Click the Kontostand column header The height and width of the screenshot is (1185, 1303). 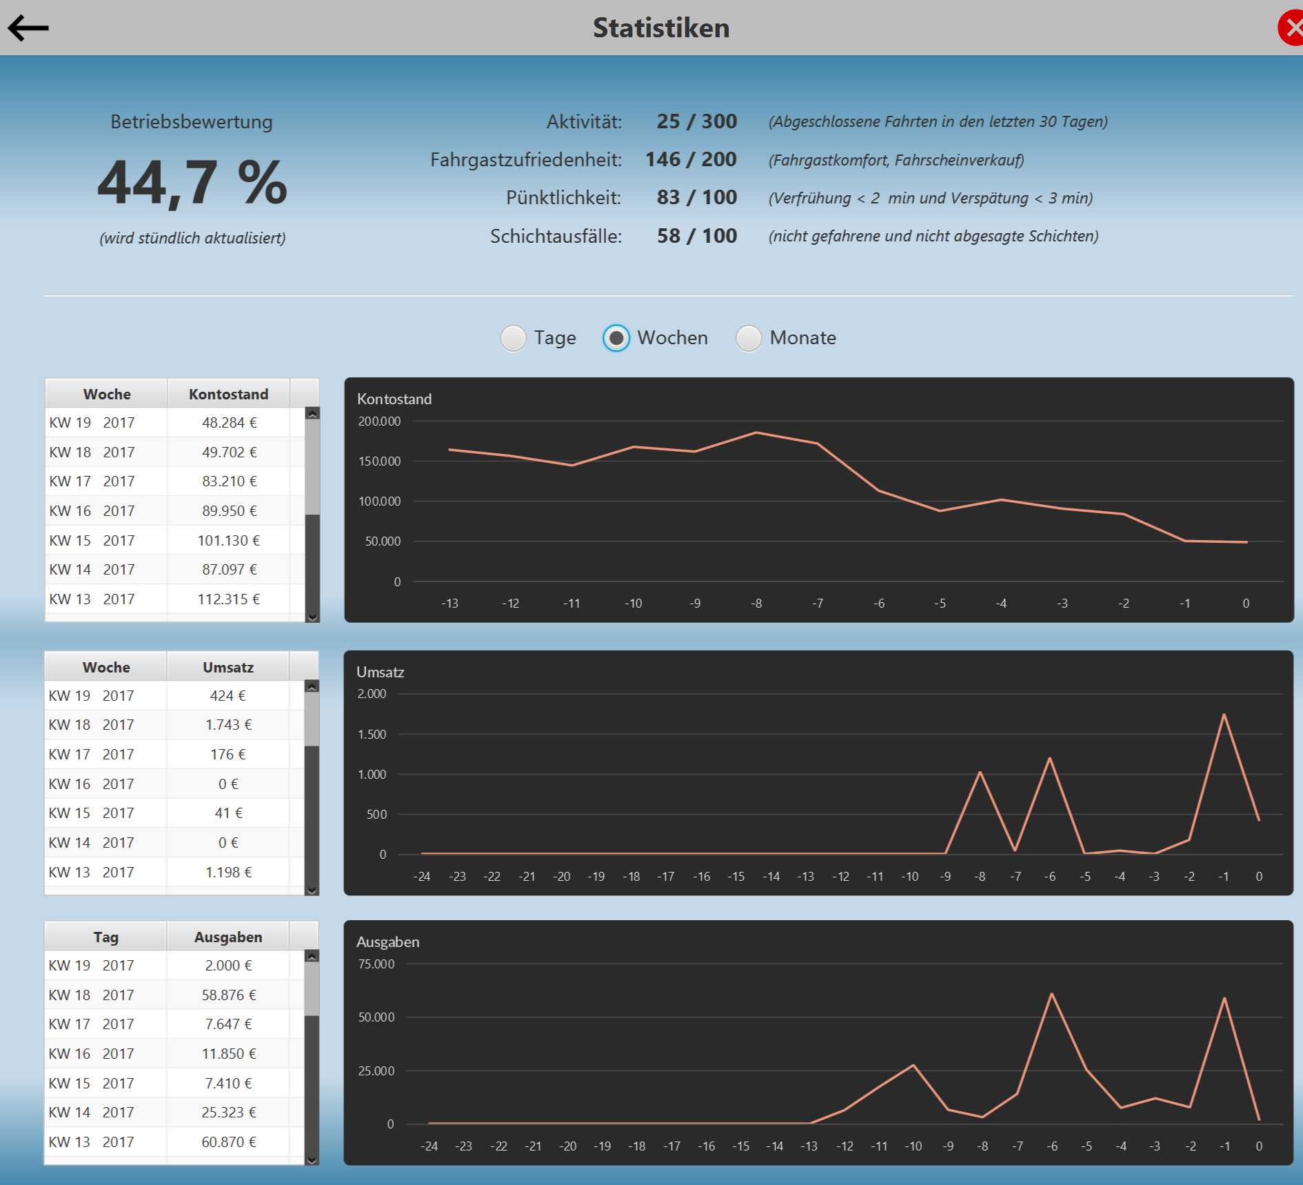[x=229, y=393]
